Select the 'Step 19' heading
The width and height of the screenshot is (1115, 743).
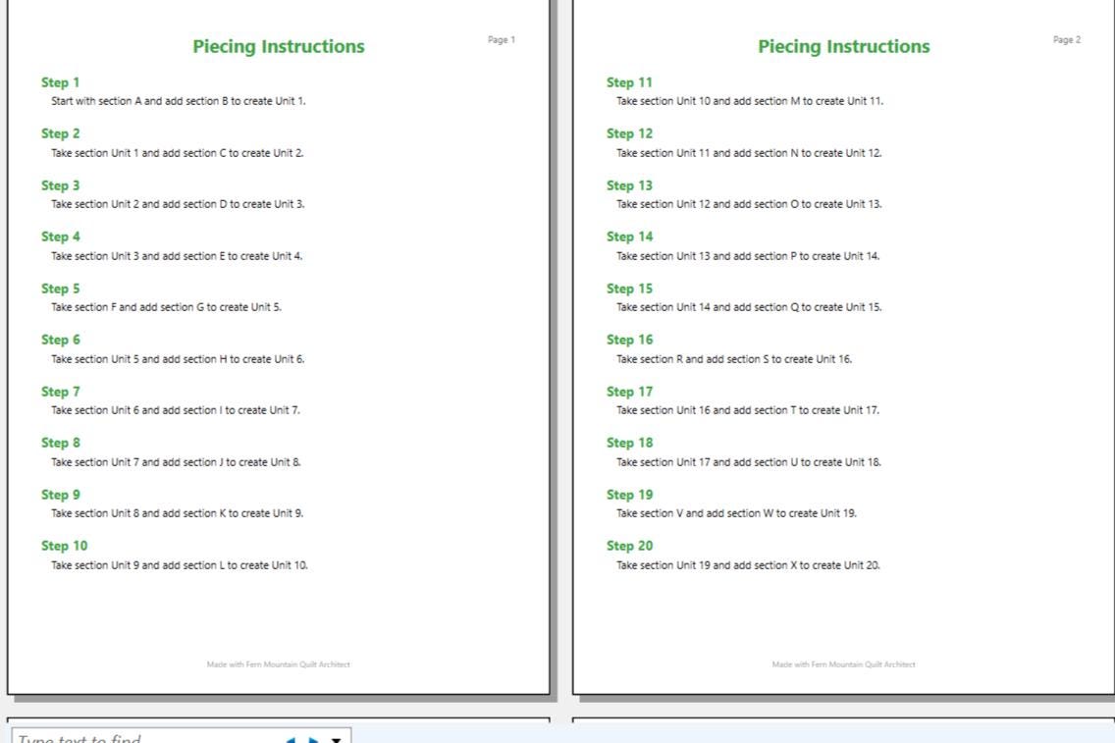[x=629, y=495]
